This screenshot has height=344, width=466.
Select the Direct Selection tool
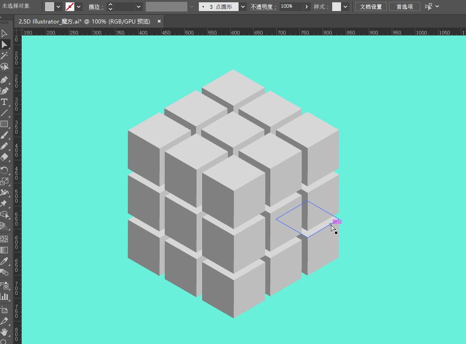[5, 44]
